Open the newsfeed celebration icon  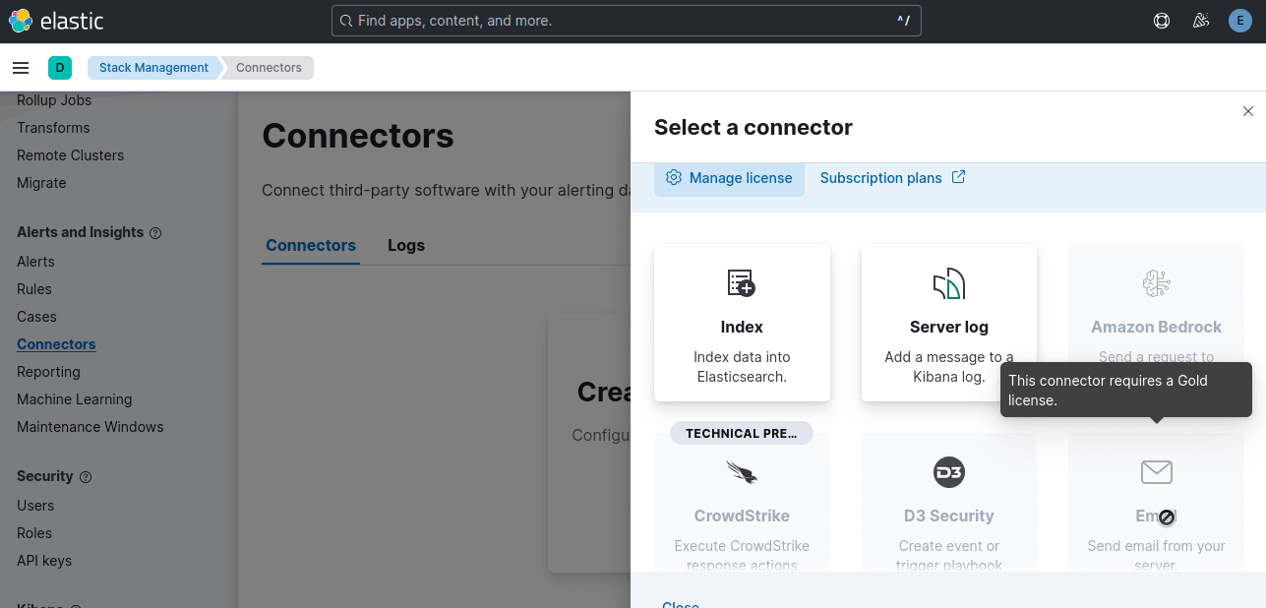[1200, 21]
